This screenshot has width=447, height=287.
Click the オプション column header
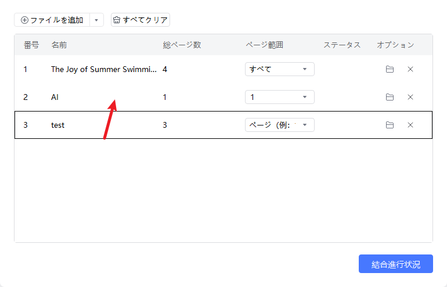395,45
